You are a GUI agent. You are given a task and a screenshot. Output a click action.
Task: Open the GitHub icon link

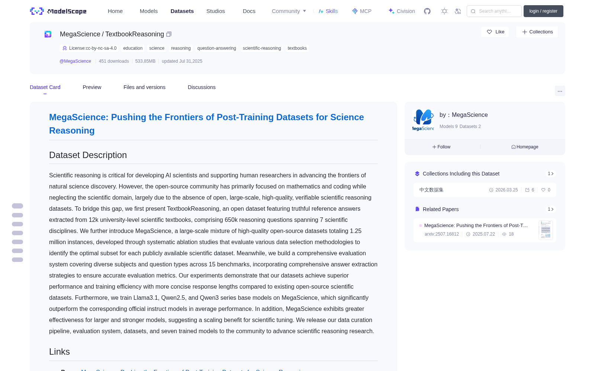tap(427, 11)
